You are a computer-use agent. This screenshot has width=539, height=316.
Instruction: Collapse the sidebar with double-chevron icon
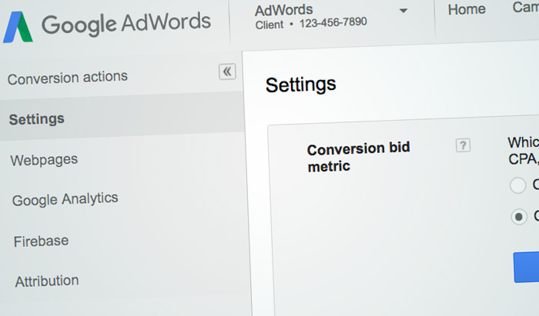(x=227, y=72)
